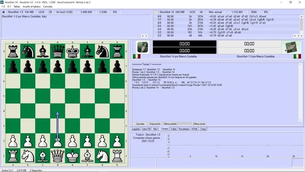305x172 pixels.
Task: Select the black king on e8
Action: click(72, 51)
